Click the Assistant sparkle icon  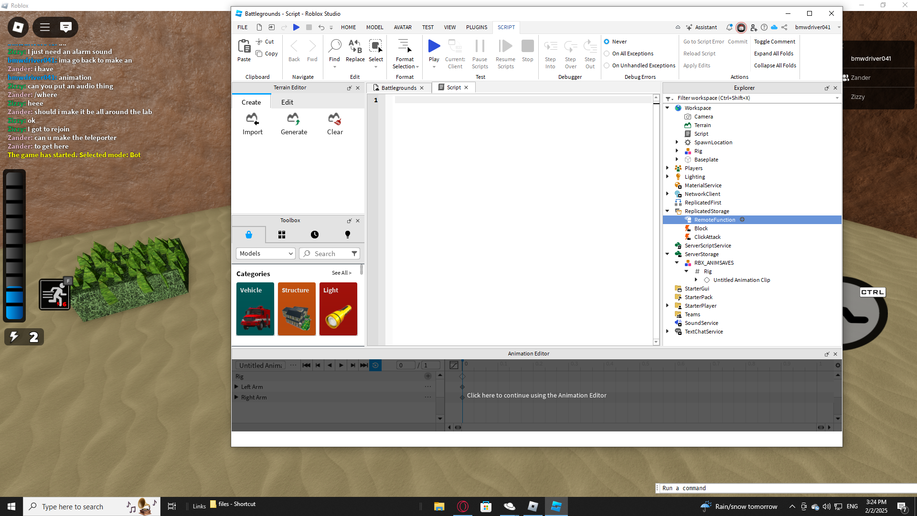click(689, 27)
